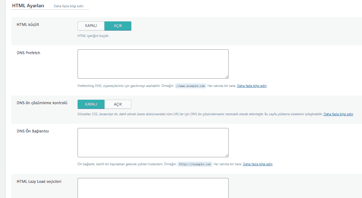
Task: Click the https://example.com code sample
Action: tap(195, 165)
